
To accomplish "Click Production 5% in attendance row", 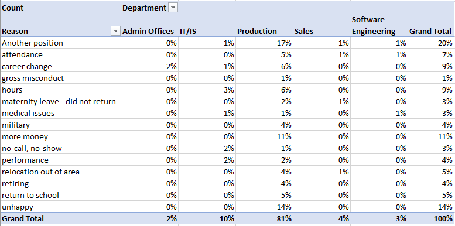I will (264, 54).
